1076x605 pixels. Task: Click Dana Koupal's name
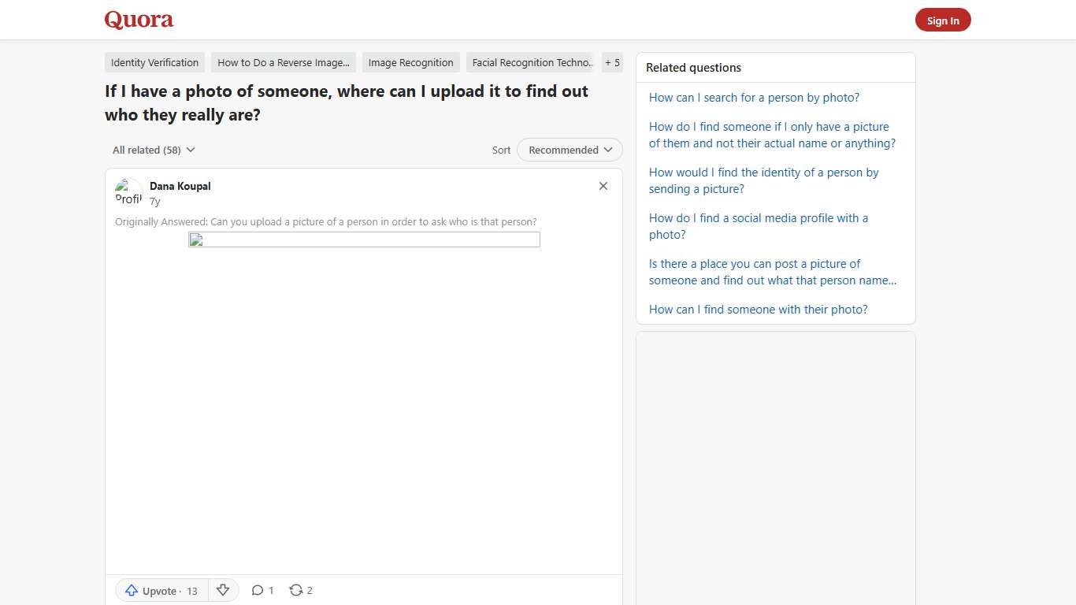pos(180,186)
